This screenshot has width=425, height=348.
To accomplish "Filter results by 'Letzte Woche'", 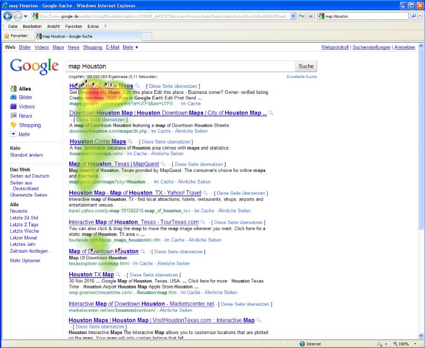I will [24, 231].
